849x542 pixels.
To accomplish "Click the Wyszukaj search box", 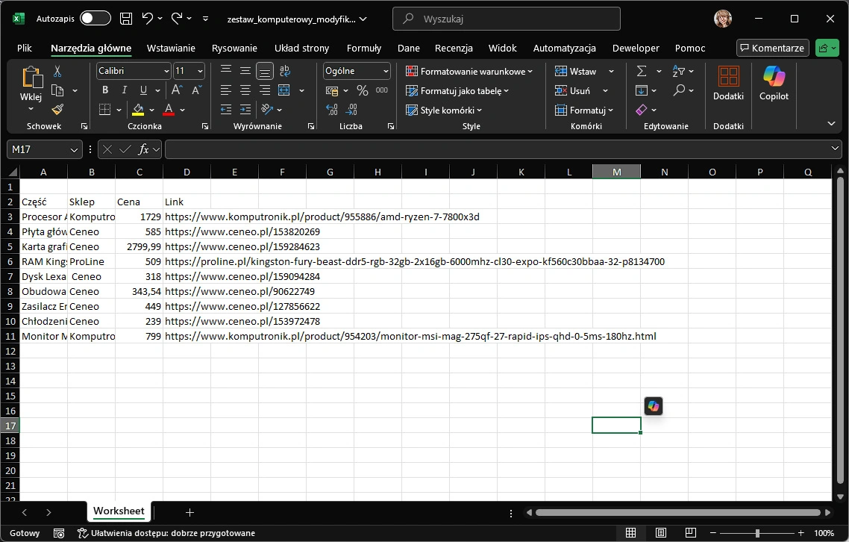I will pyautogui.click(x=507, y=19).
